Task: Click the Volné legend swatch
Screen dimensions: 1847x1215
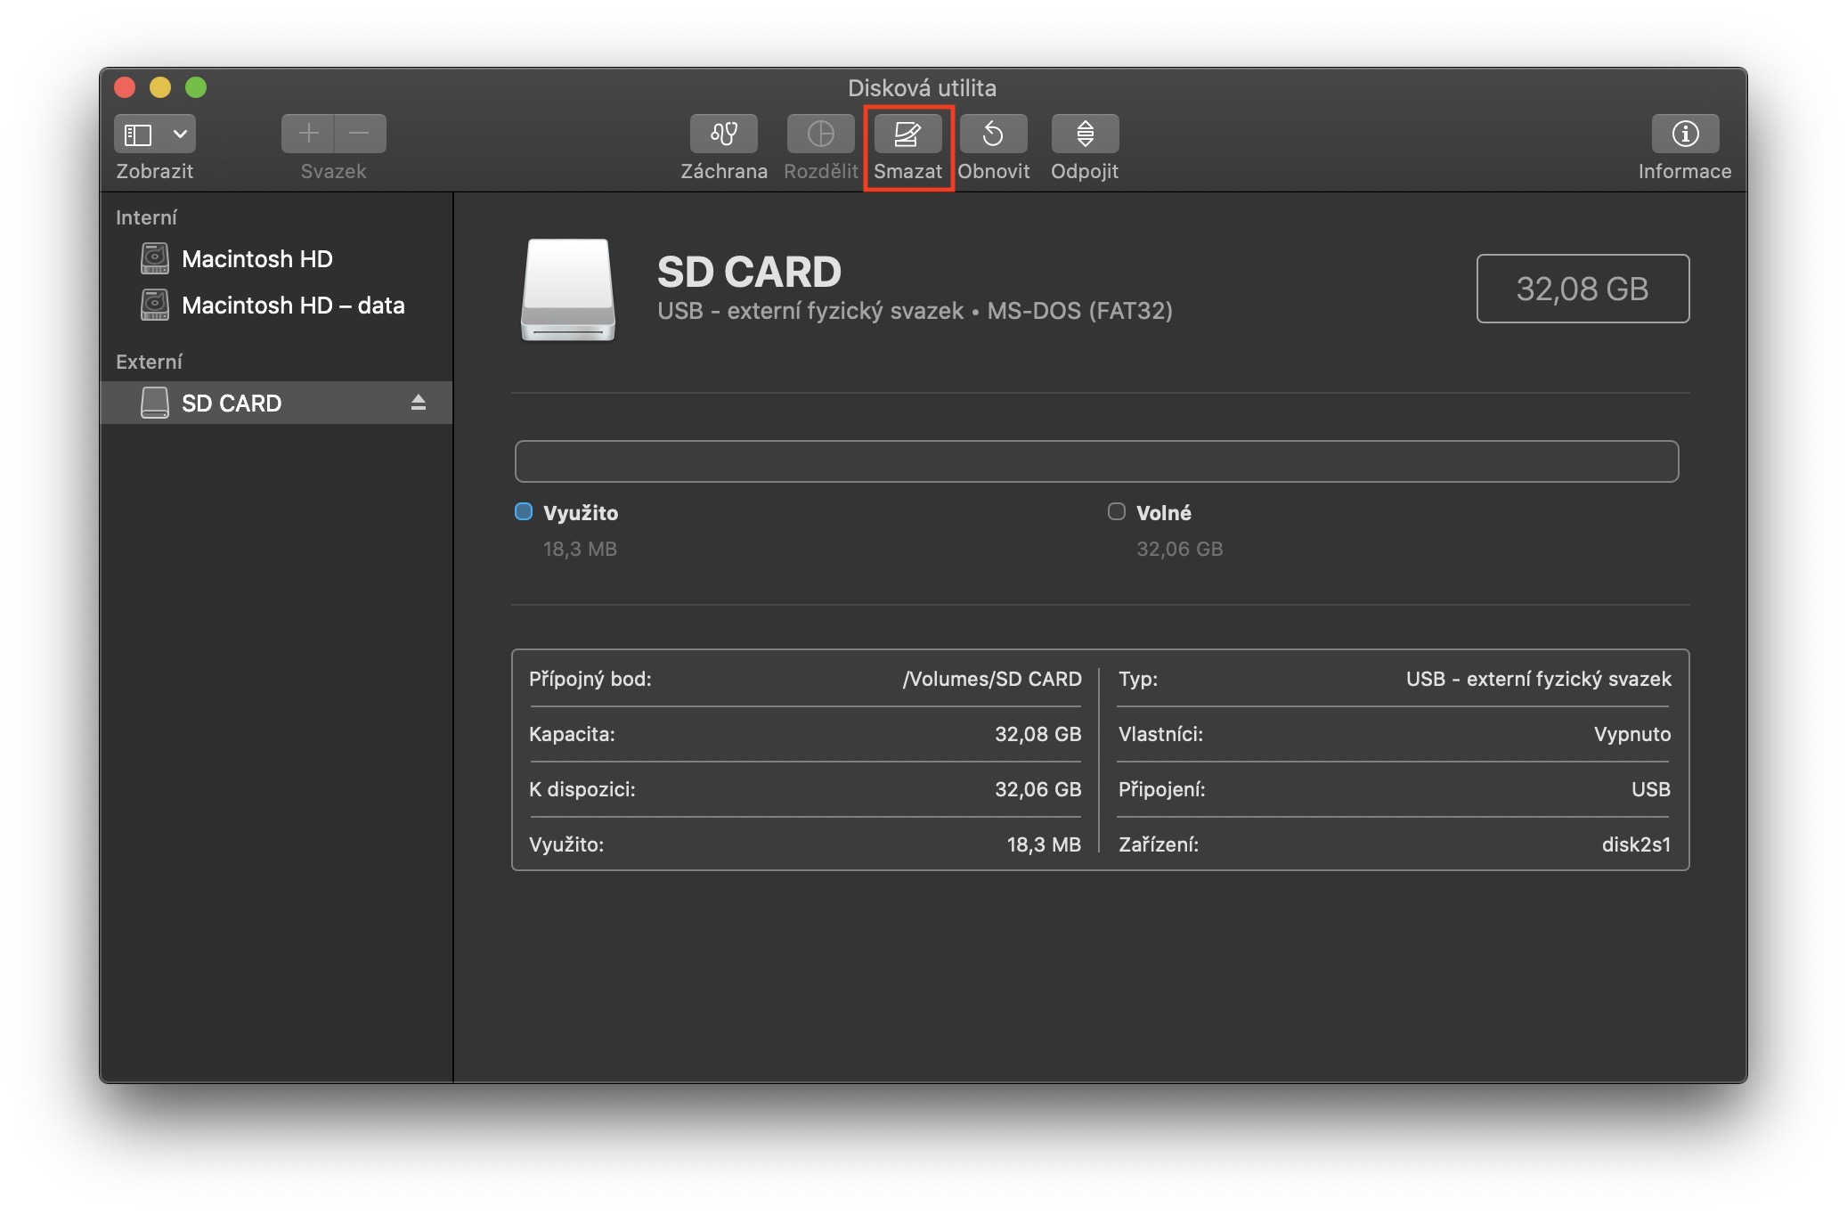Action: pos(1116,511)
